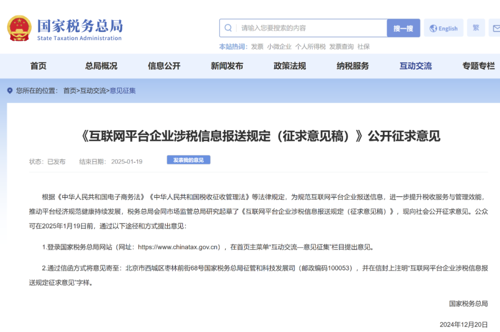
Task: Click inside the search input field
Action: point(306,28)
